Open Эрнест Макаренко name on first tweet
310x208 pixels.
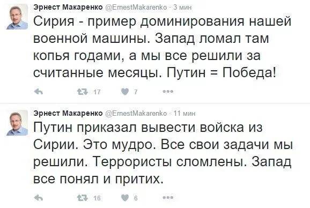coord(68,7)
